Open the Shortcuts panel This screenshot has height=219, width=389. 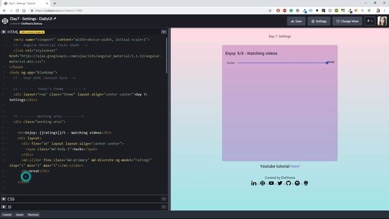[33, 215]
